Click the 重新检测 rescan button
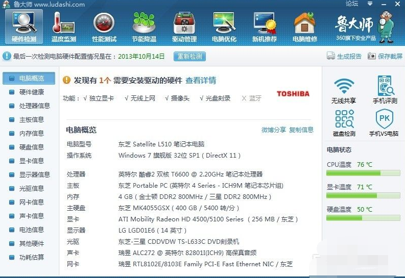Image resolution: width=405 pixels, height=278 pixels. point(189,57)
